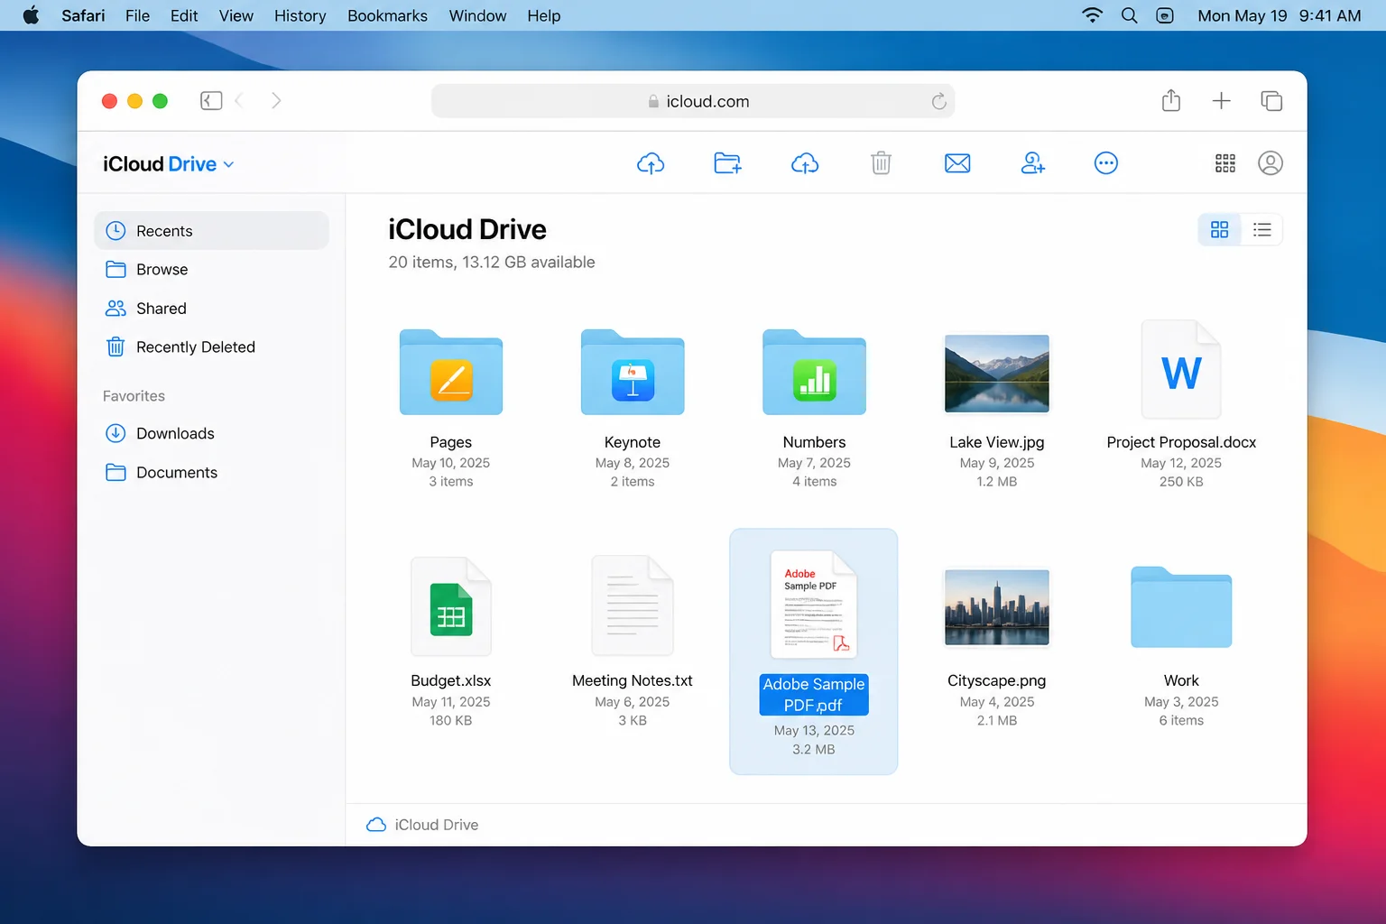Click the Wi-Fi status icon

1092,15
